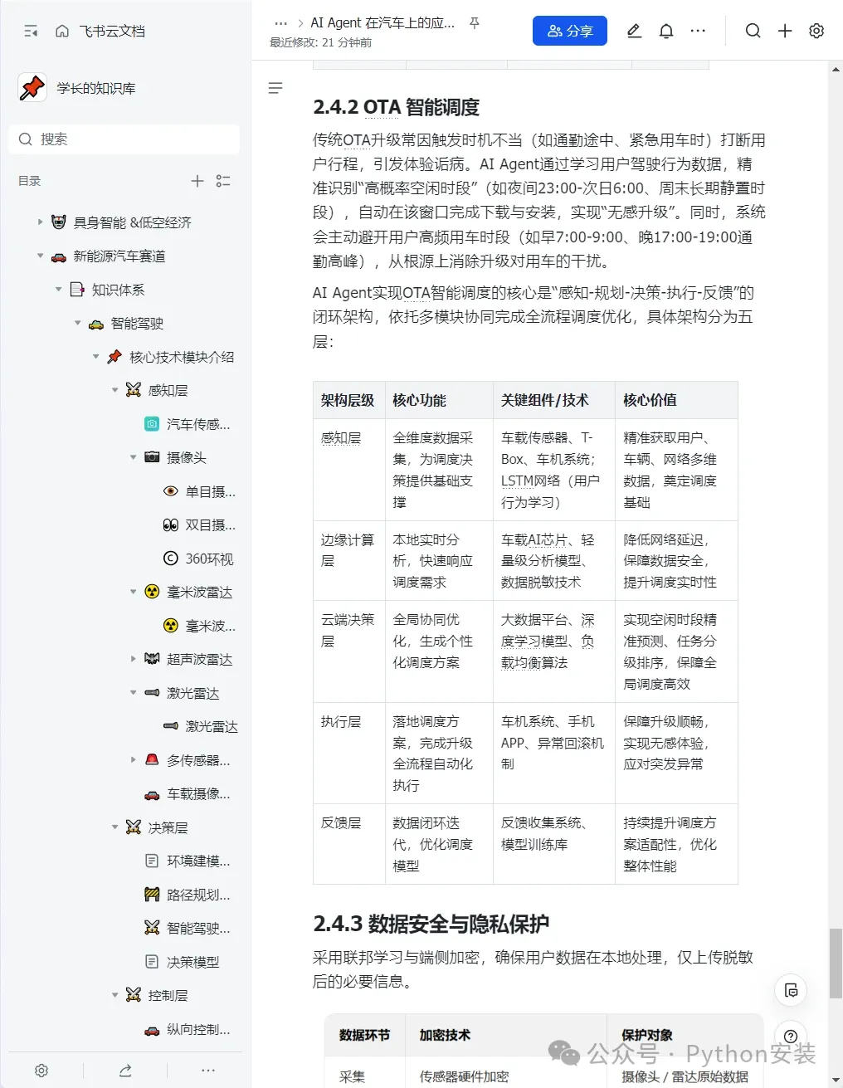Viewport: 843px width, 1088px height.
Task: Open the more options menu in header
Action: pos(699,31)
